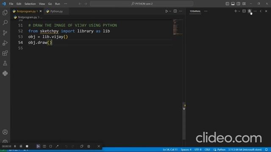
Task: Select the text annotation tool in recorder bar
Action: pos(44,147)
